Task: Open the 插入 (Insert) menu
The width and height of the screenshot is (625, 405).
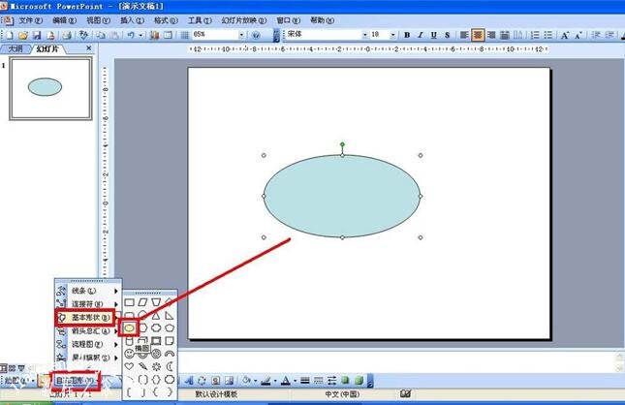Action: 133,20
